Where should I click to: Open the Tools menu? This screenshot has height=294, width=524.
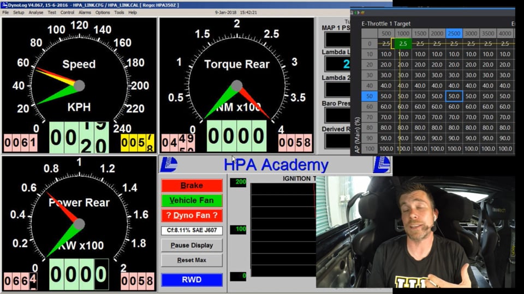coord(119,13)
